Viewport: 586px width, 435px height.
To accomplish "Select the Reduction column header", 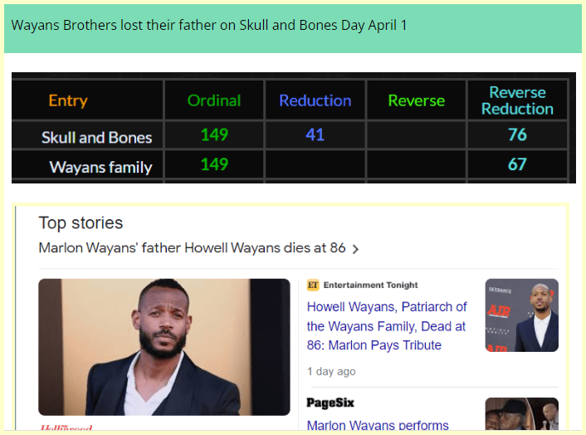I will pyautogui.click(x=315, y=100).
